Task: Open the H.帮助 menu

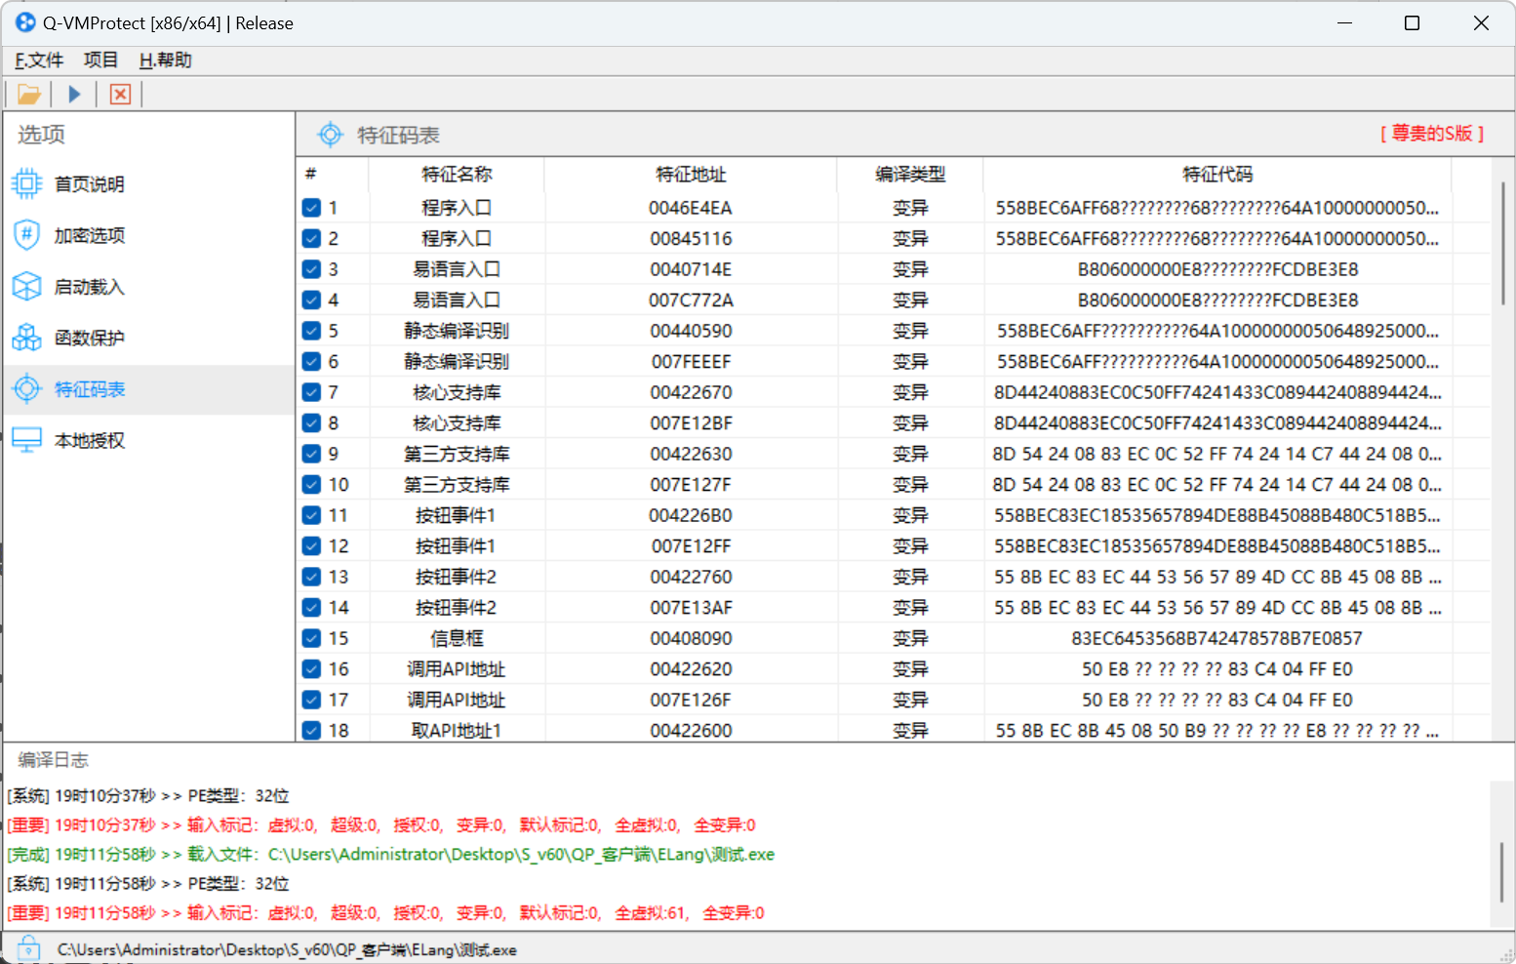Action: point(165,60)
